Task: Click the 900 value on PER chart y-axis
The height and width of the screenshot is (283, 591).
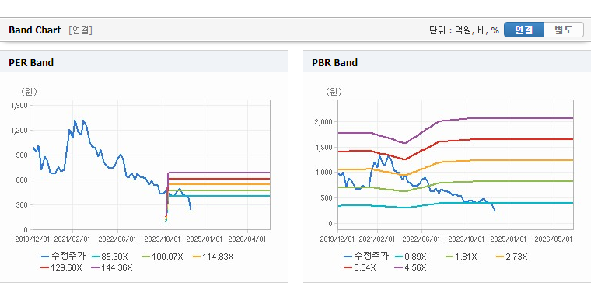Action: click(x=22, y=155)
